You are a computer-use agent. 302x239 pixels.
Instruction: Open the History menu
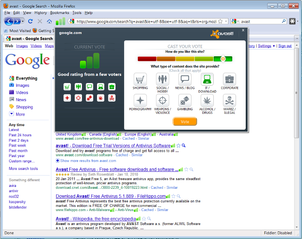pyautogui.click(x=40, y=12)
